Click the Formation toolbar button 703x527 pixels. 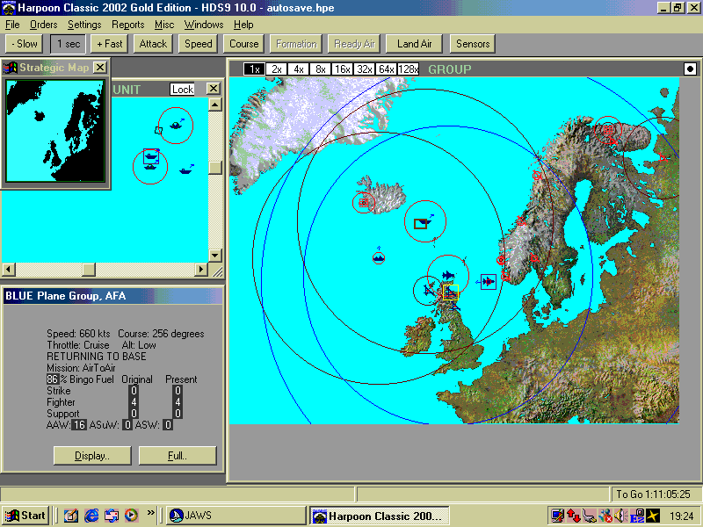[x=296, y=44]
